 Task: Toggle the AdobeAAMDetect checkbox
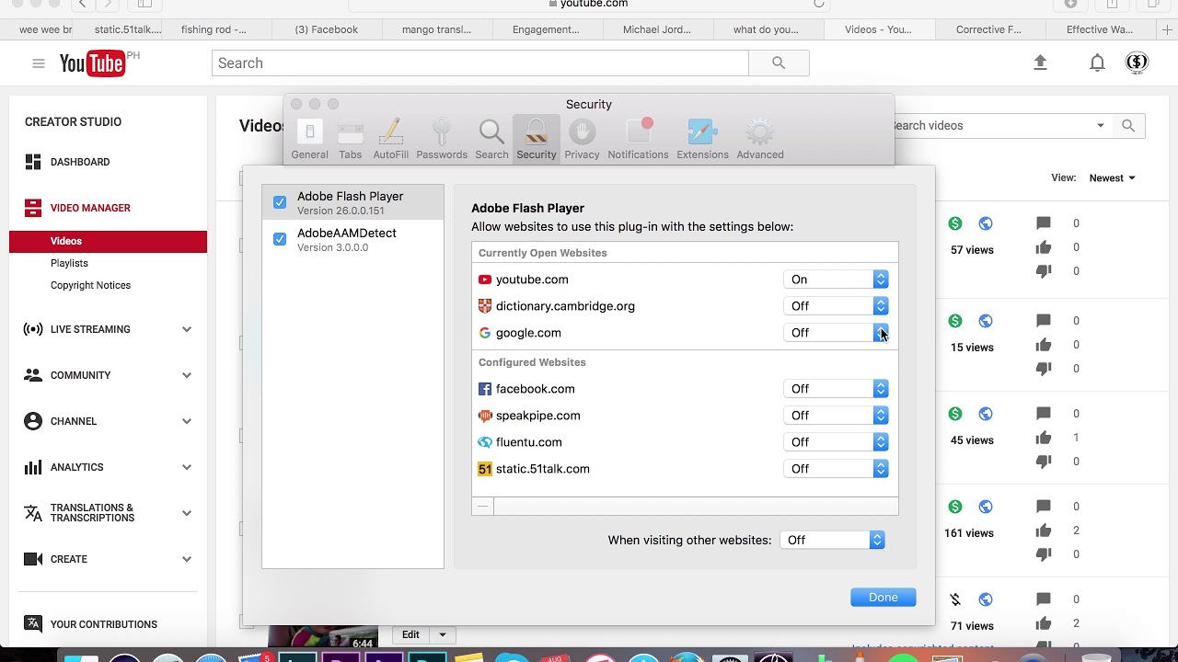[280, 239]
